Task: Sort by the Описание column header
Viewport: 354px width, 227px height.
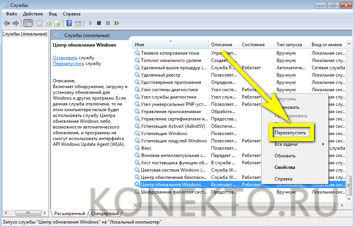Action: pyautogui.click(x=224, y=45)
